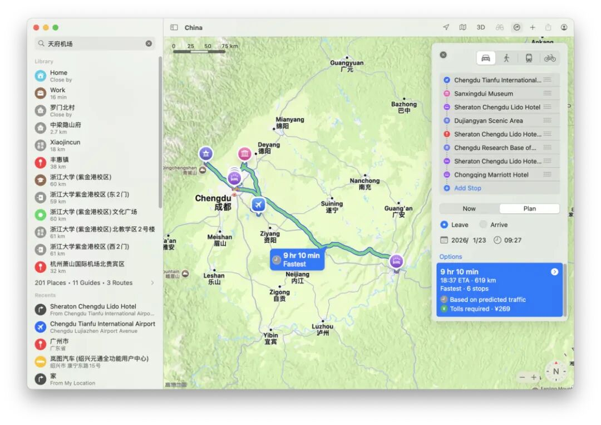Click the current location arrow icon

pos(446,27)
